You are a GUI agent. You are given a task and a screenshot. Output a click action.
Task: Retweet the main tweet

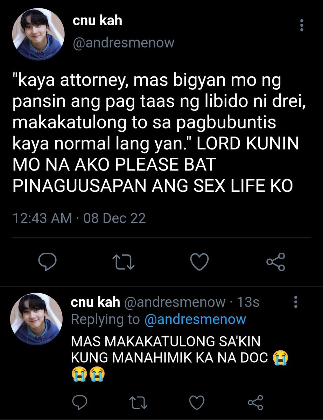[125, 262]
